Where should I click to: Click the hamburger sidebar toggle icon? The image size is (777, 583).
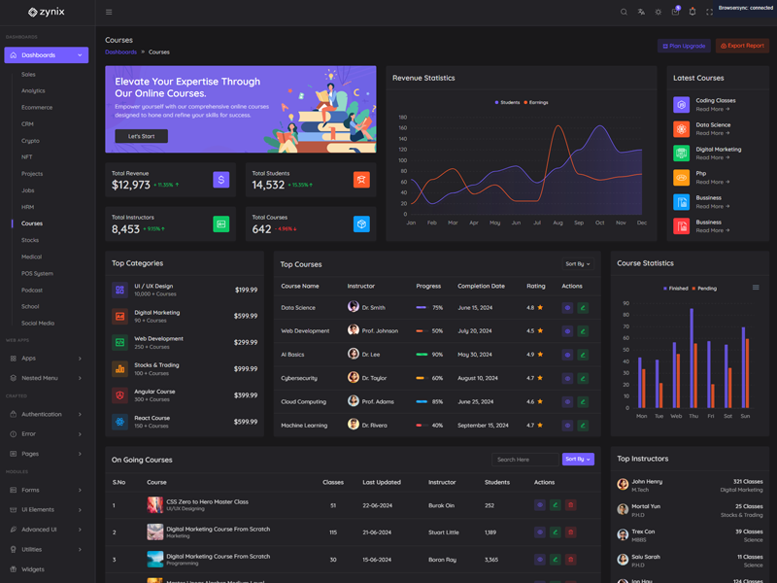pos(109,12)
